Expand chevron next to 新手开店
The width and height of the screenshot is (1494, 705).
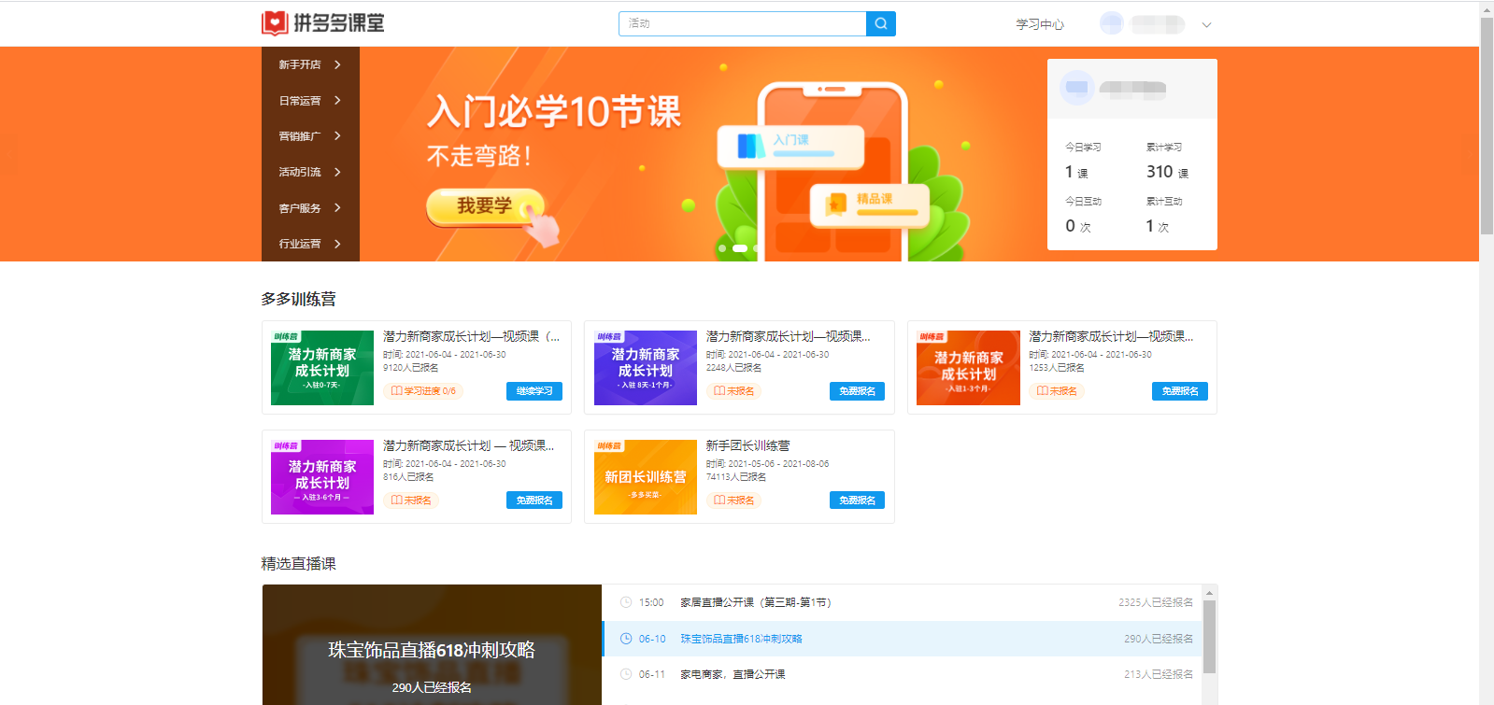337,64
